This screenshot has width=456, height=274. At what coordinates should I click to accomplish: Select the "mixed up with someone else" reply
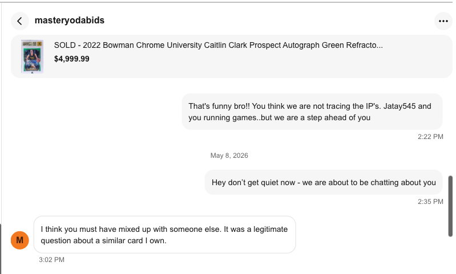pos(164,235)
